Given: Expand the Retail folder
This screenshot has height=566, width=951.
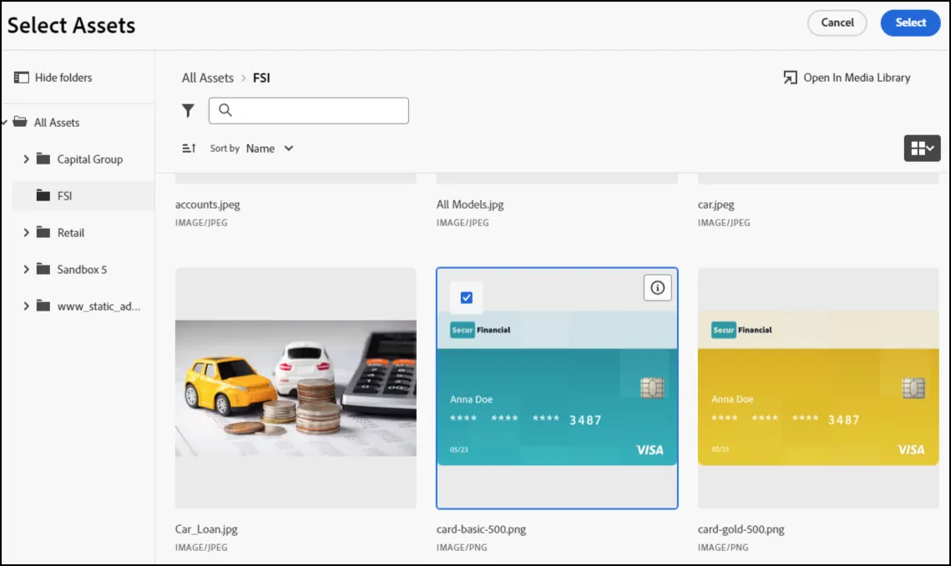Looking at the screenshot, I should tap(26, 232).
